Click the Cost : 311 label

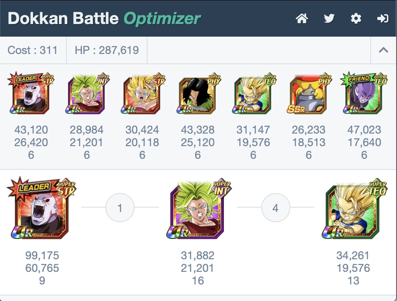[32, 50]
